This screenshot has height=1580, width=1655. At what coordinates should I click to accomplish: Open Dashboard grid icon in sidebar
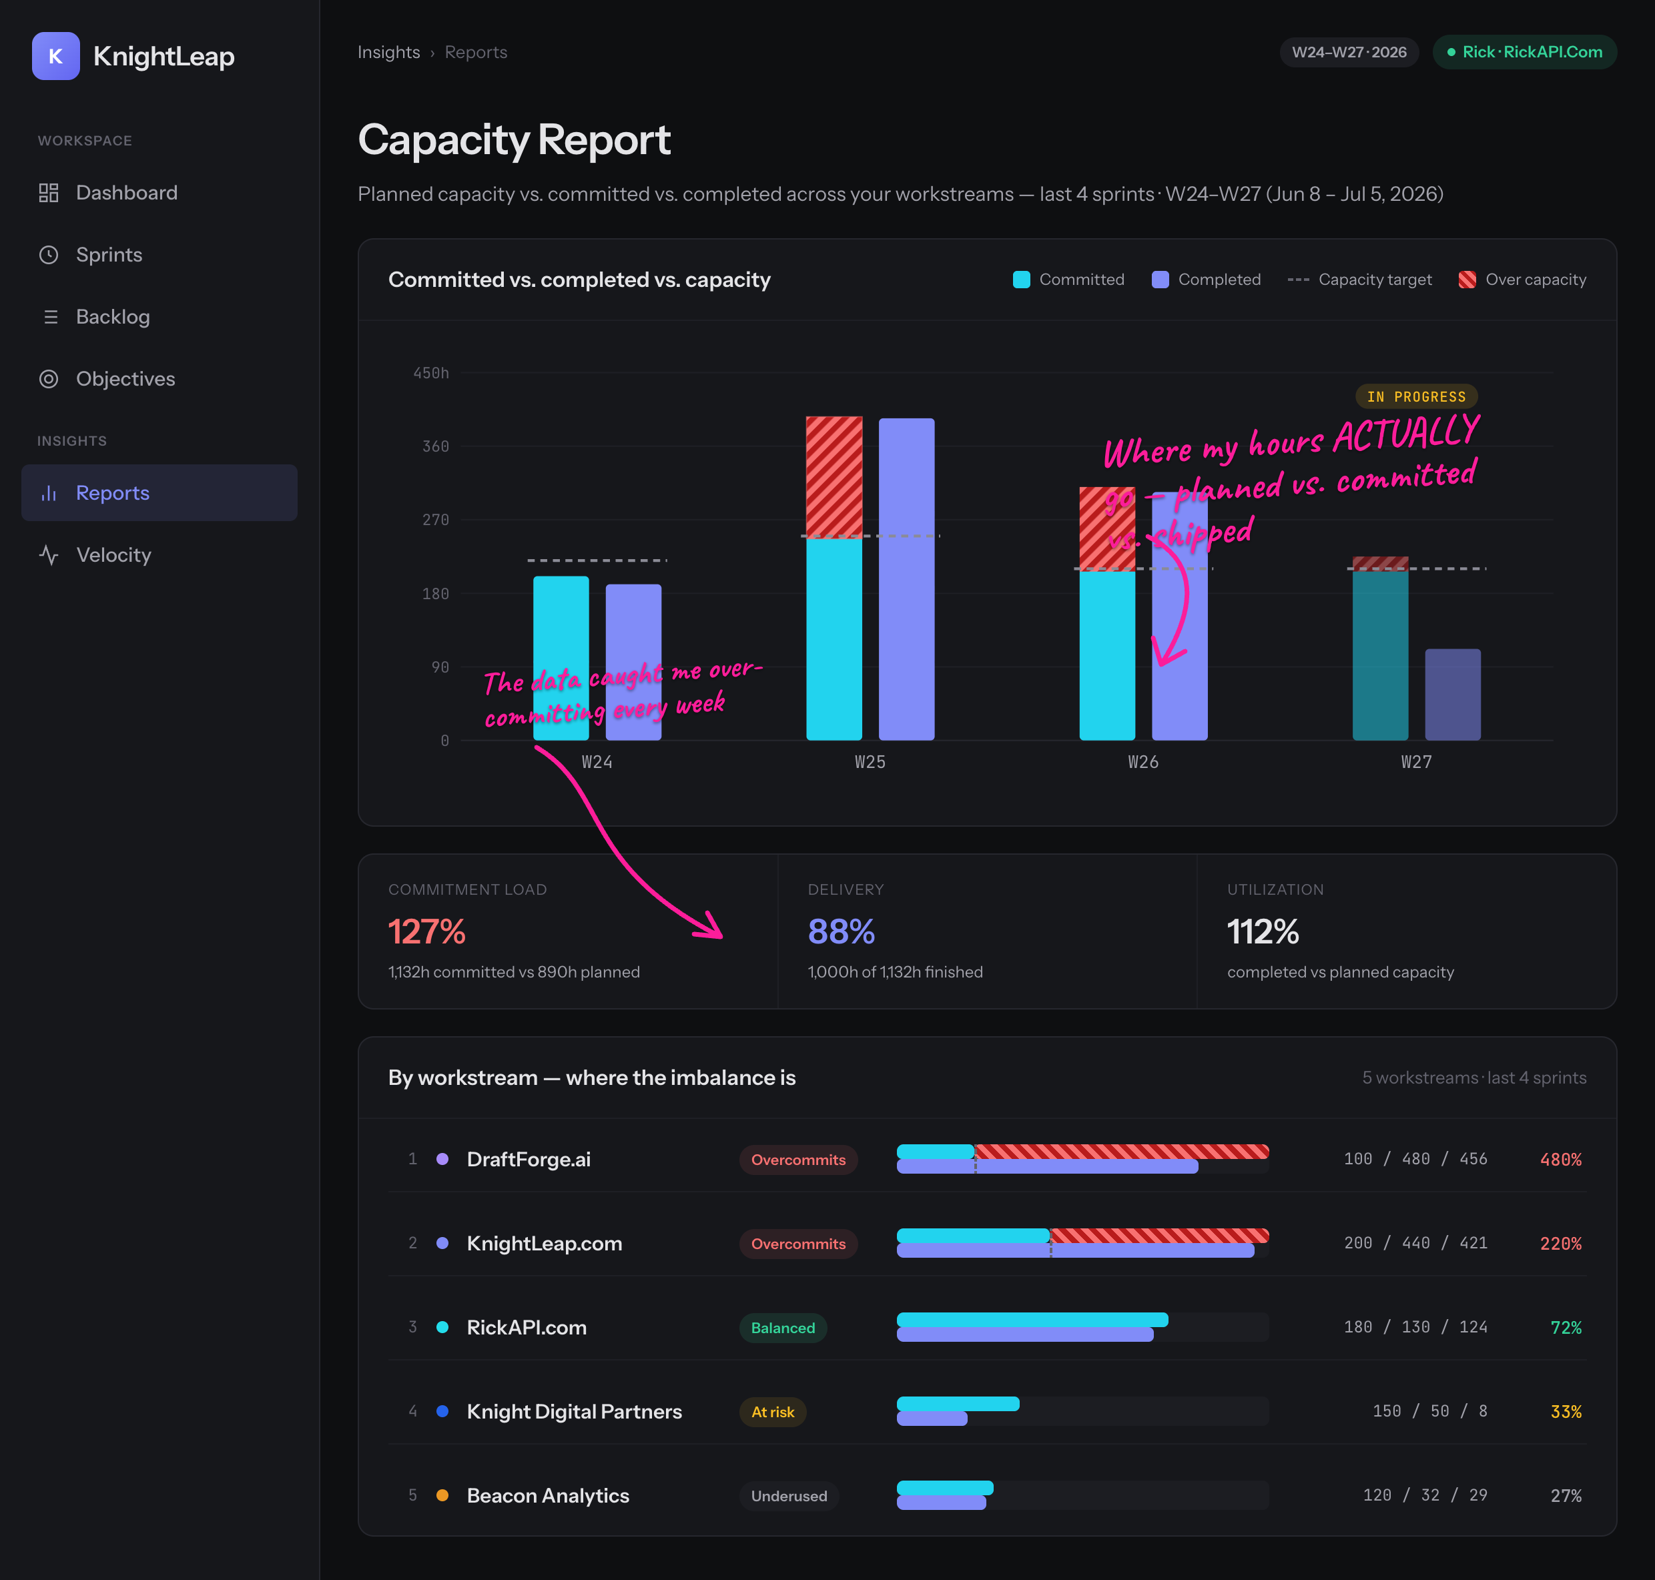(x=49, y=193)
